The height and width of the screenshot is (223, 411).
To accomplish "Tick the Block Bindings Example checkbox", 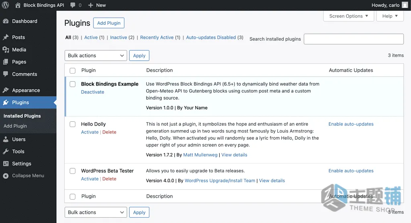I will (x=73, y=84).
